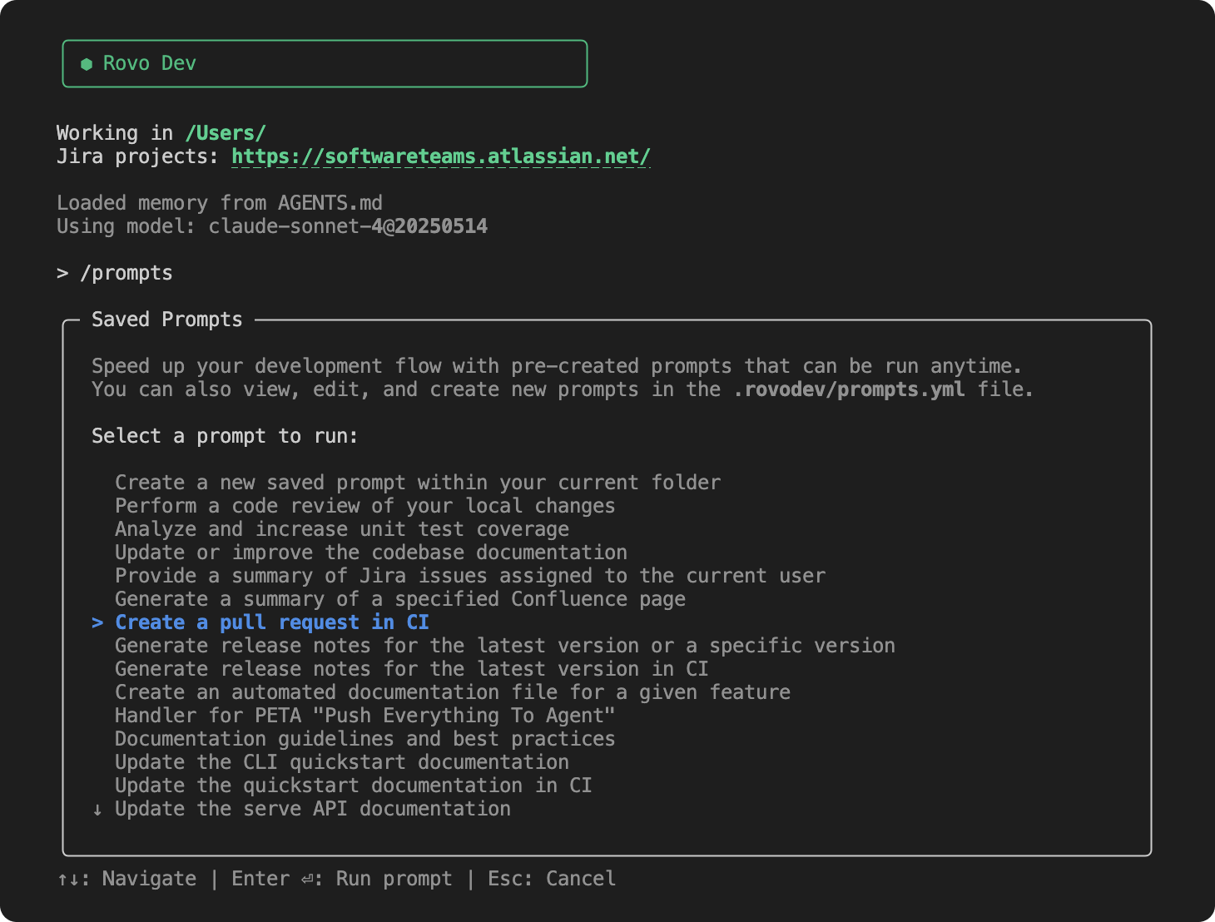Click the 'Saved Prompts' panel title
The width and height of the screenshot is (1215, 922).
[167, 320]
